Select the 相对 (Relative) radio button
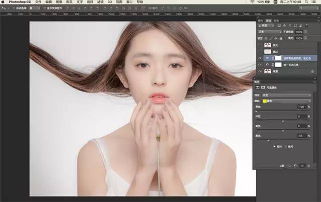 coord(274,147)
